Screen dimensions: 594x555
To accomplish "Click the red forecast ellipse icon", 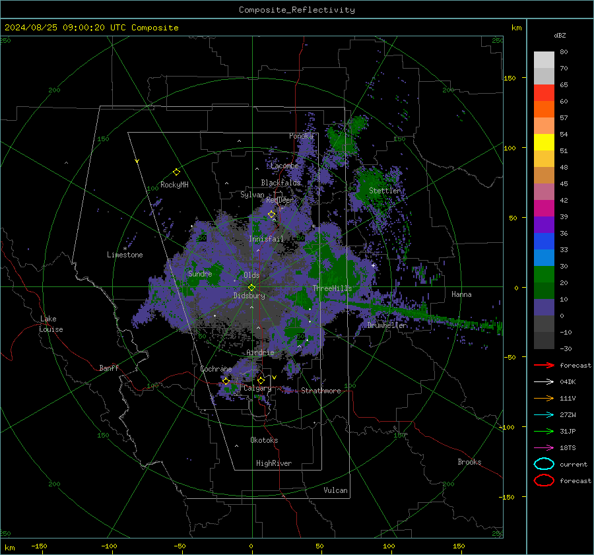I will [x=544, y=480].
